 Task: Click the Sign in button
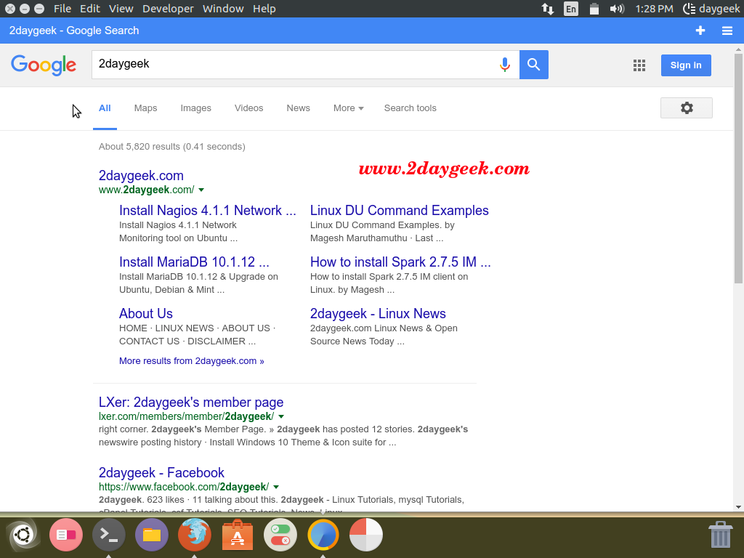coord(686,65)
